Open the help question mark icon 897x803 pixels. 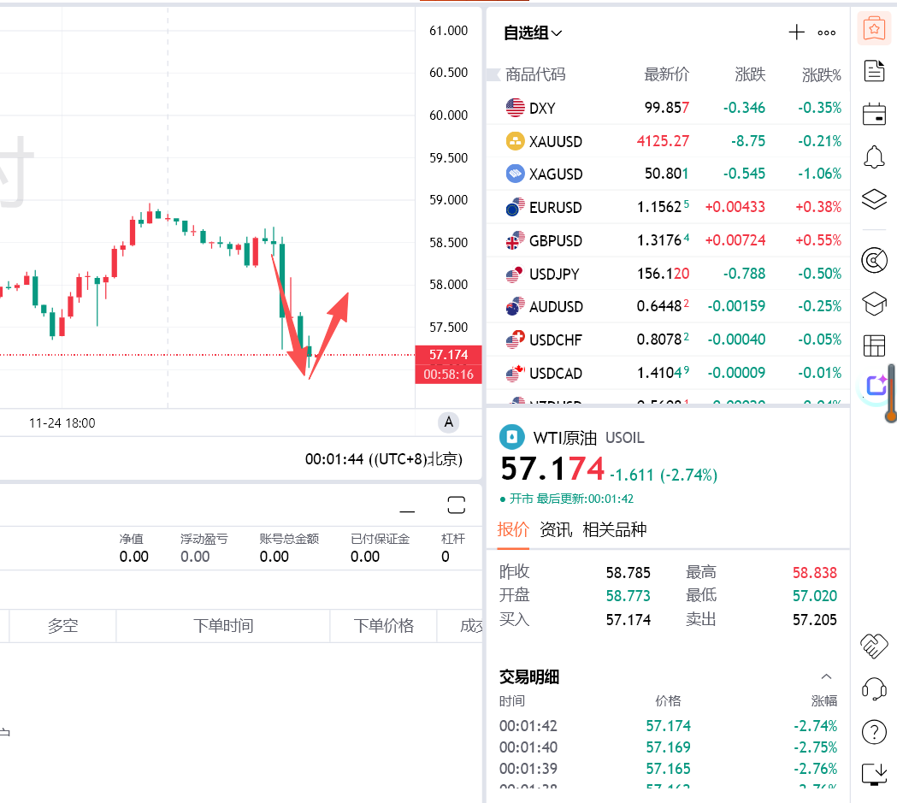pyautogui.click(x=874, y=731)
